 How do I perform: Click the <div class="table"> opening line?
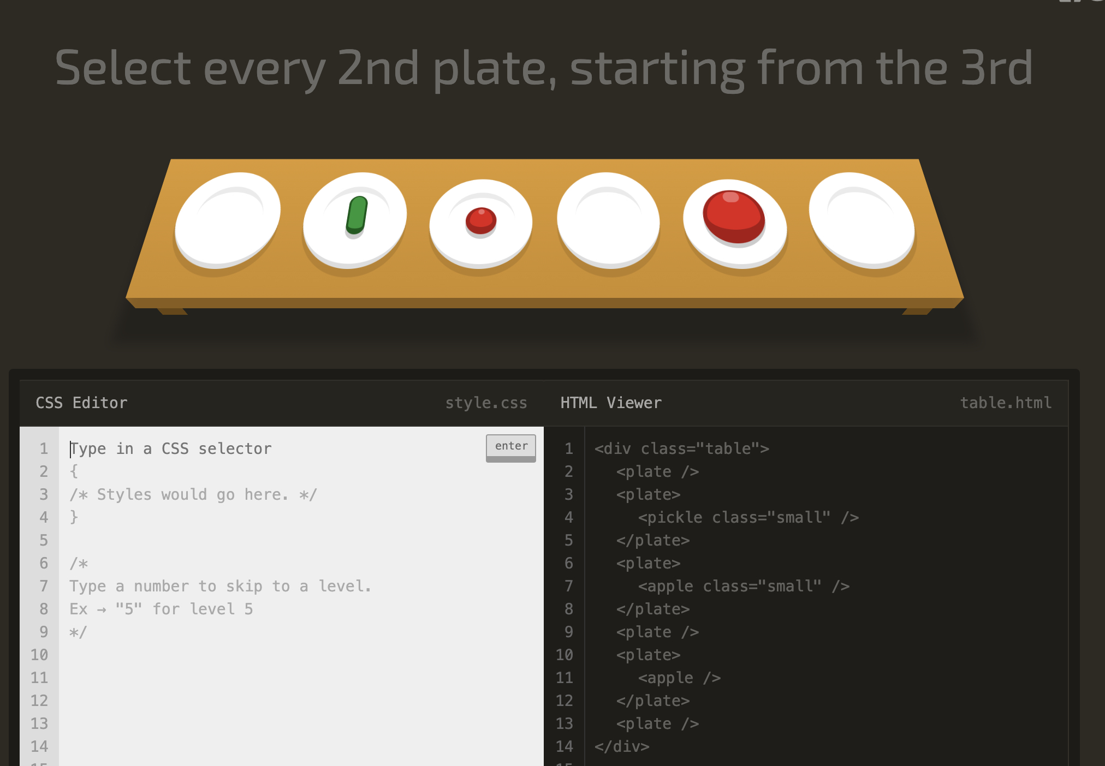[681, 448]
